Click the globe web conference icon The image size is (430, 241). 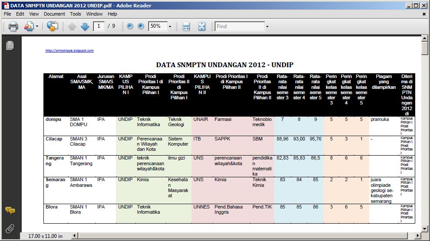point(52,26)
